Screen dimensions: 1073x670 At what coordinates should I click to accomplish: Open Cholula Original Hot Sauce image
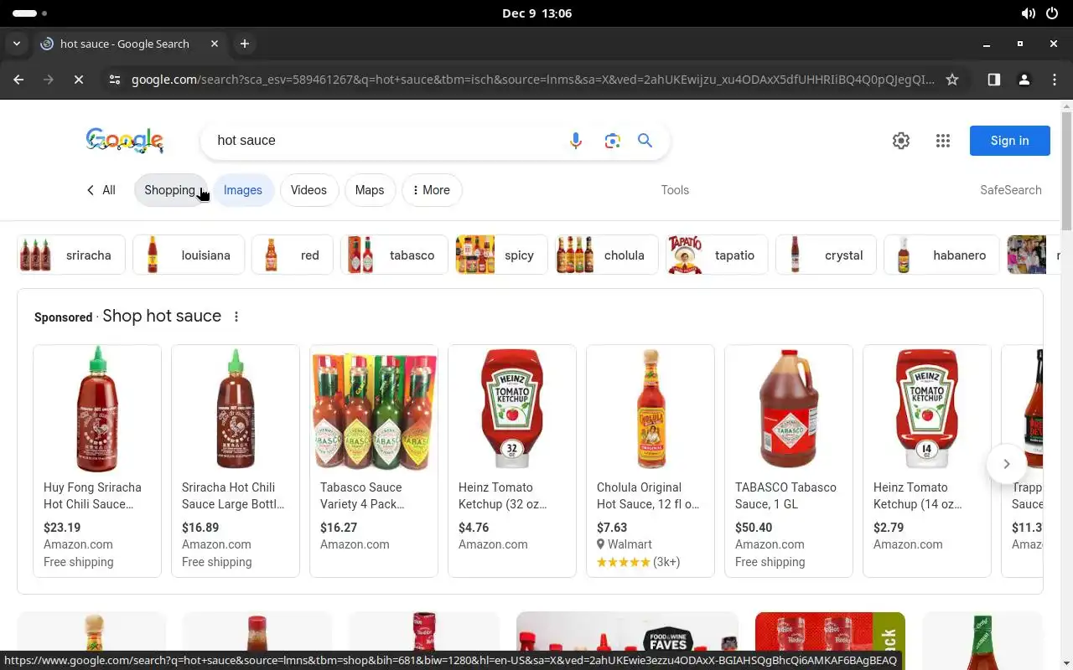point(651,410)
